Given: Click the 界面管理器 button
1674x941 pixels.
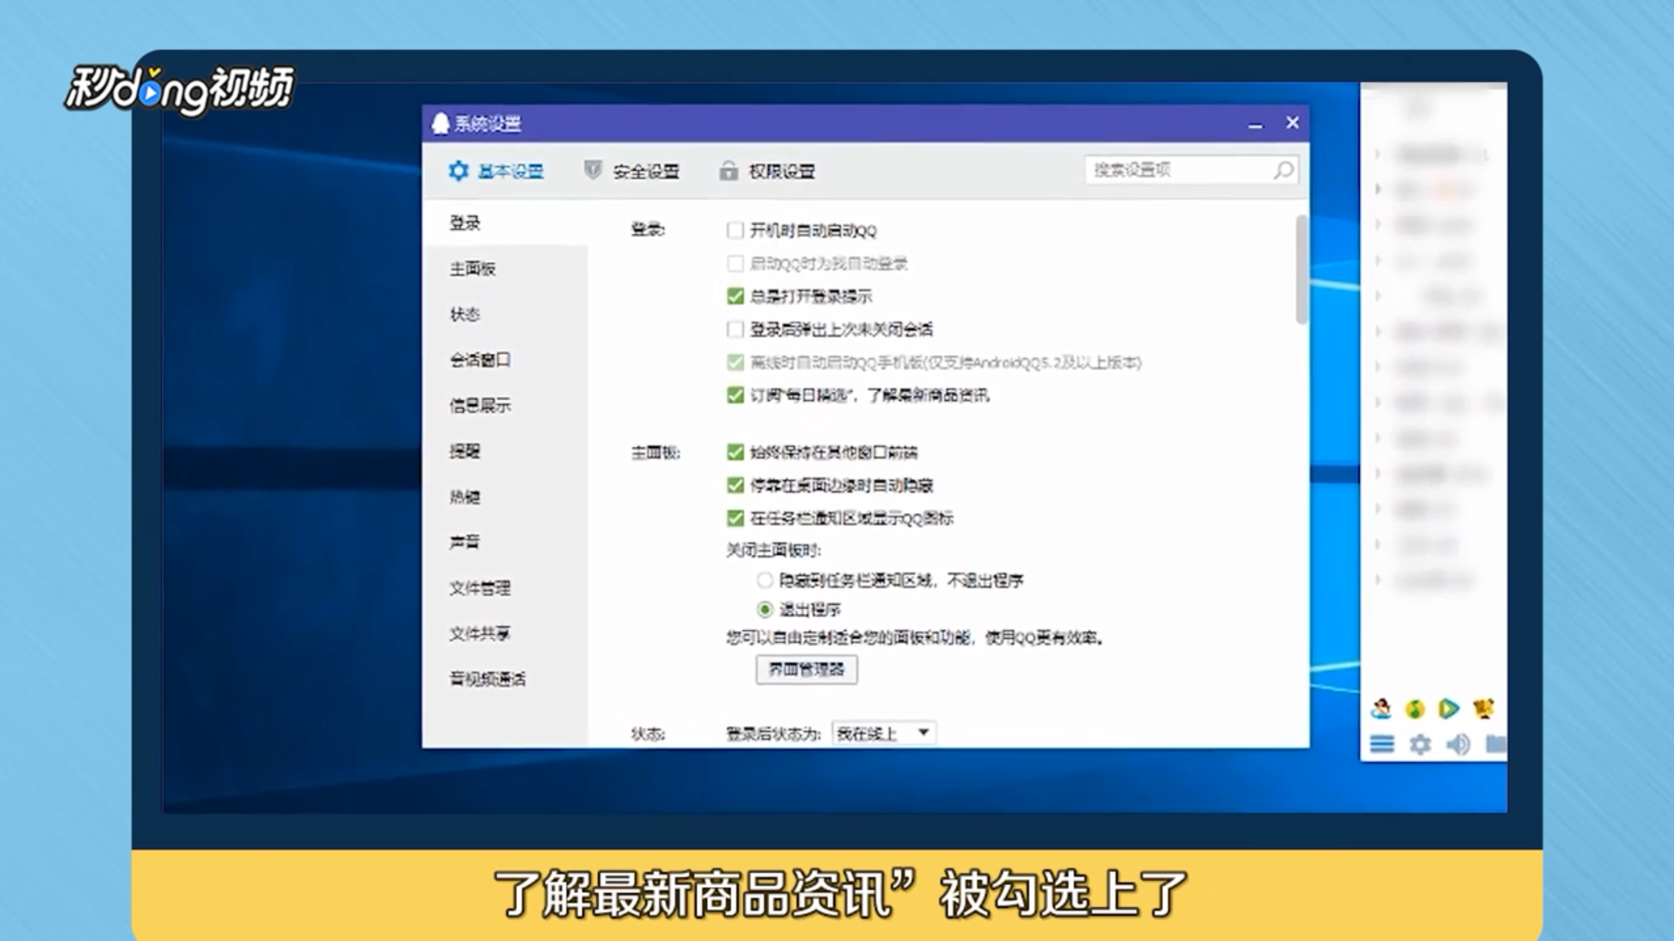Looking at the screenshot, I should tap(806, 670).
